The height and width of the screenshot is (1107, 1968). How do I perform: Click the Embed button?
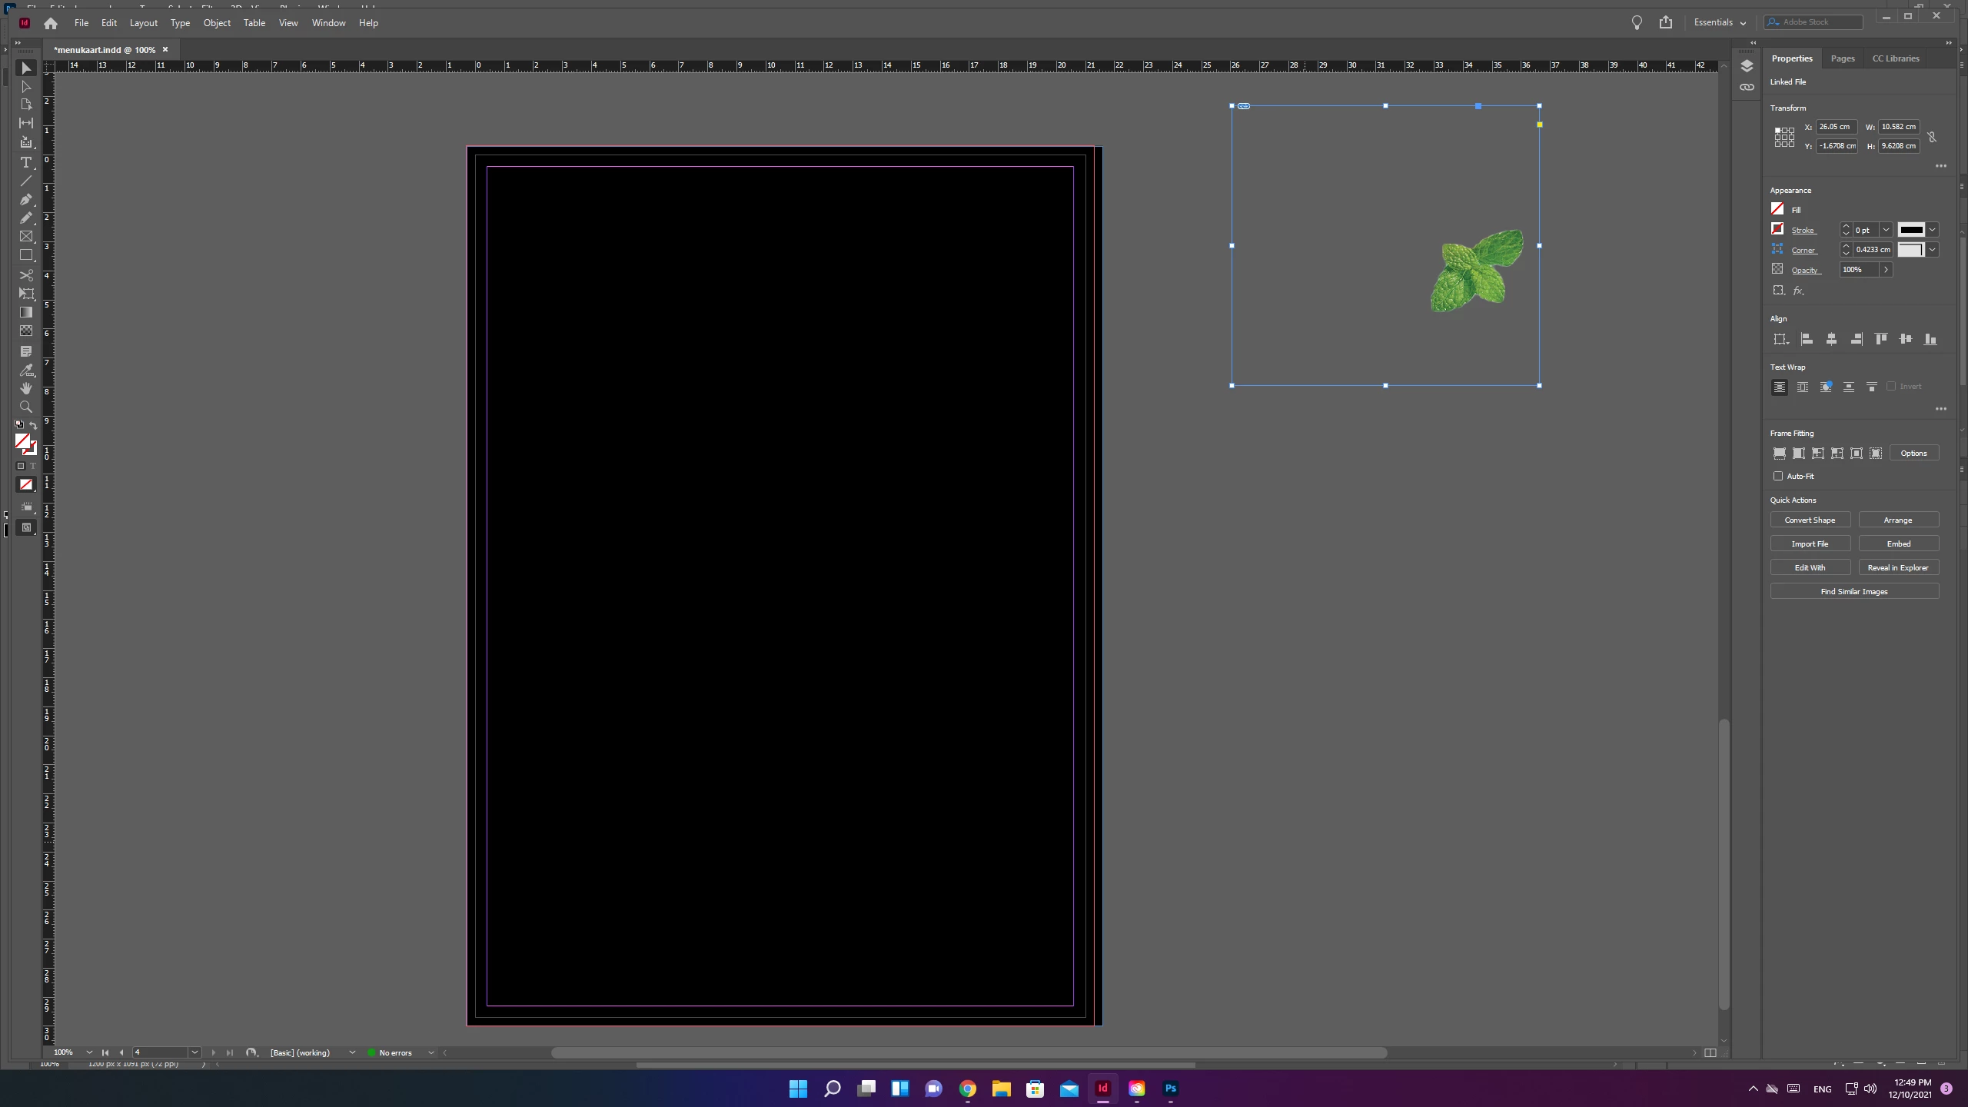pyautogui.click(x=1898, y=544)
